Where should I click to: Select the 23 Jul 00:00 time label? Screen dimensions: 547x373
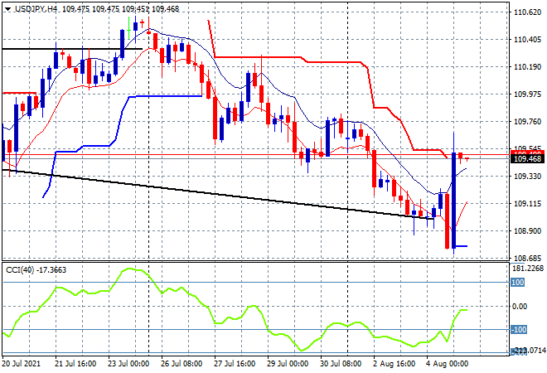[x=128, y=364]
